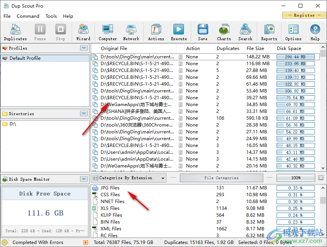
Task: Open the Search tool
Action: point(245,32)
